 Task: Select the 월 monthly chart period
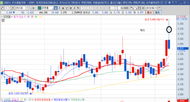point(63,8)
